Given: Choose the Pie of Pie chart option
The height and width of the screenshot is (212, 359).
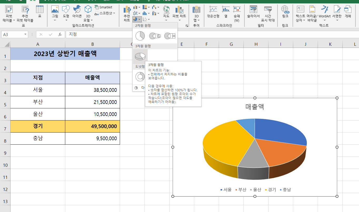Looking at the screenshot, I should tap(155, 36).
